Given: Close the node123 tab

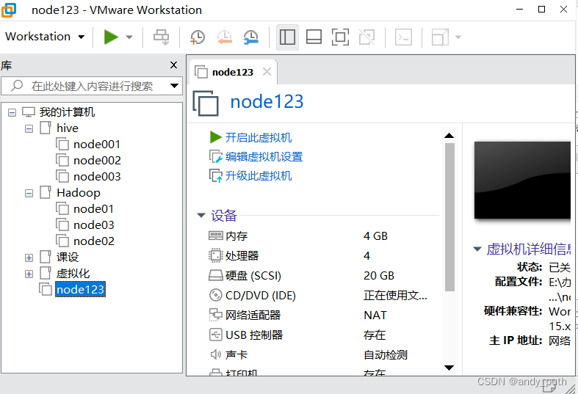Looking at the screenshot, I should [267, 72].
